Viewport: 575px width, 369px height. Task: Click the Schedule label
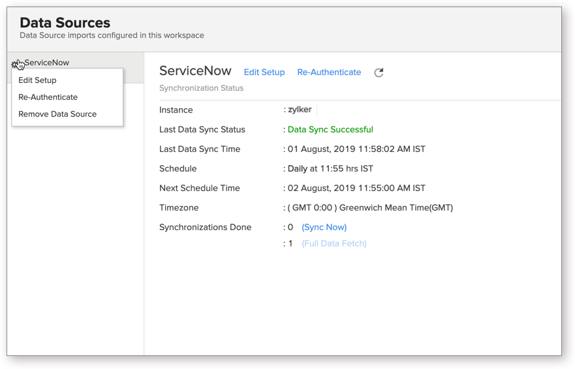pyautogui.click(x=178, y=169)
